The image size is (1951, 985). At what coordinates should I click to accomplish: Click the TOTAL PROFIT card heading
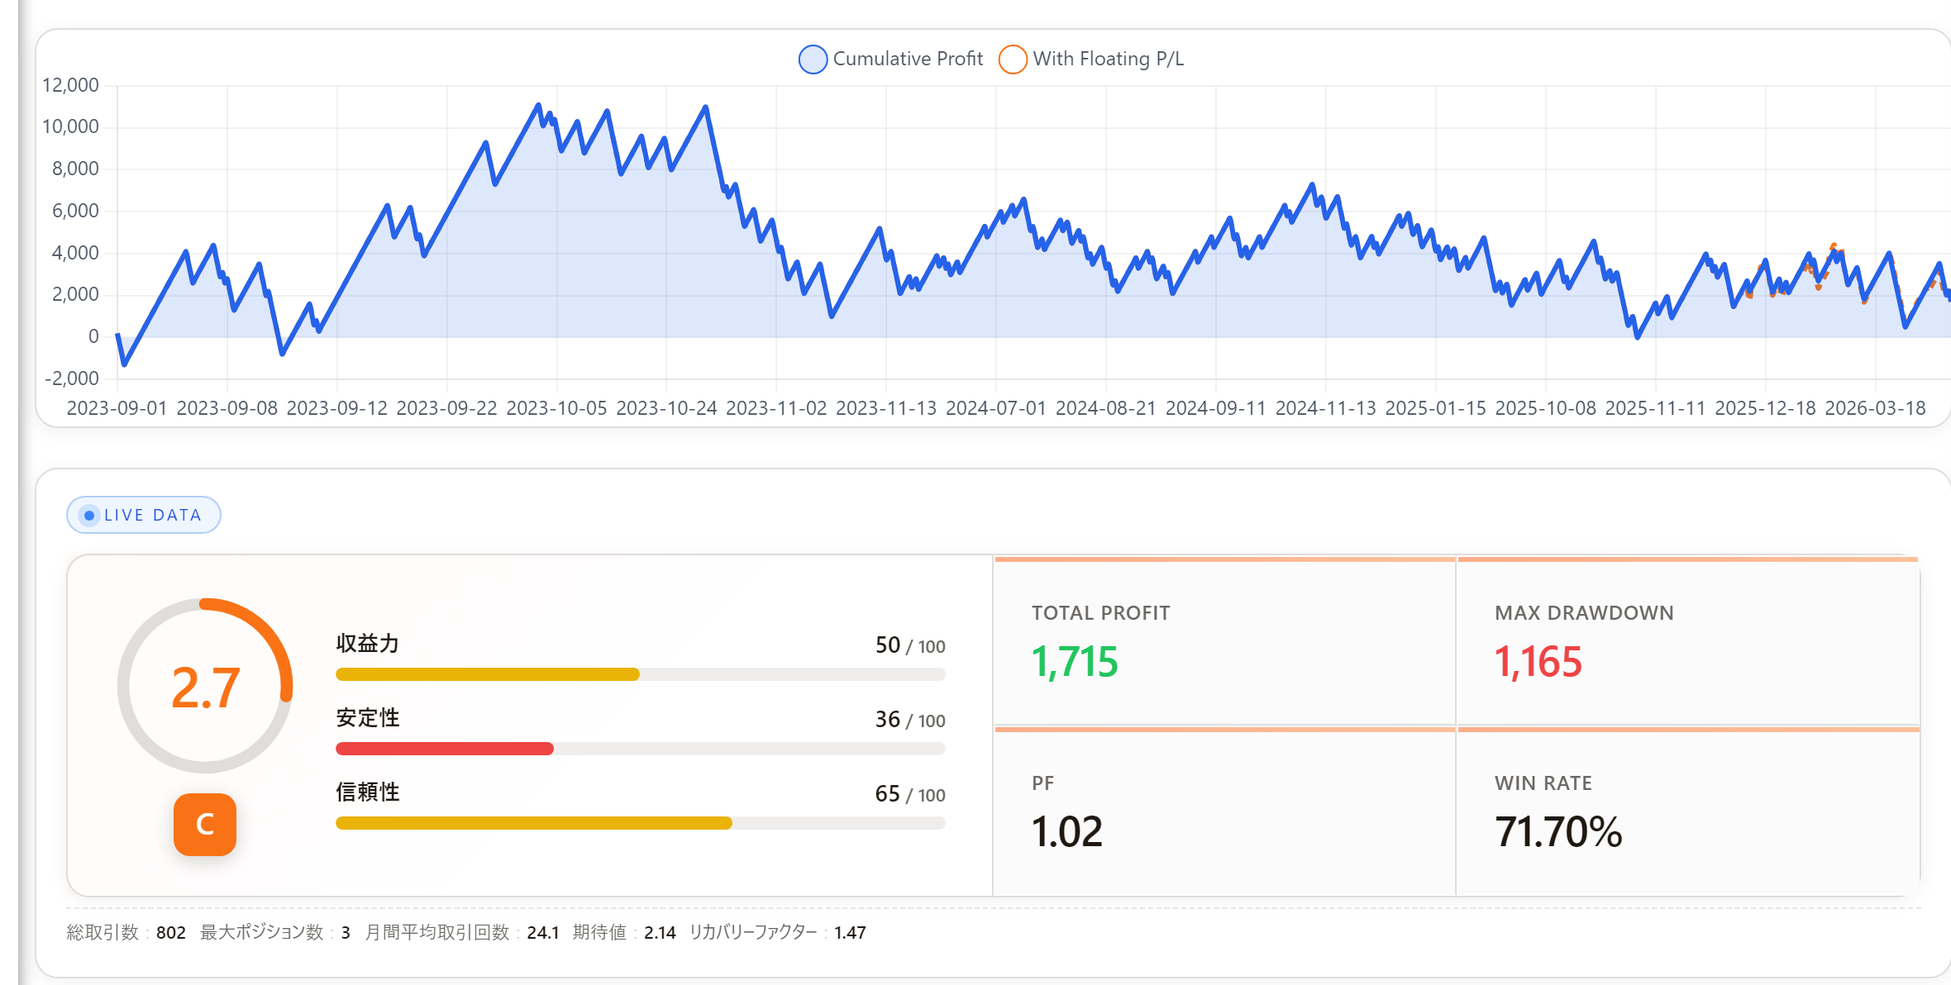(x=1100, y=613)
